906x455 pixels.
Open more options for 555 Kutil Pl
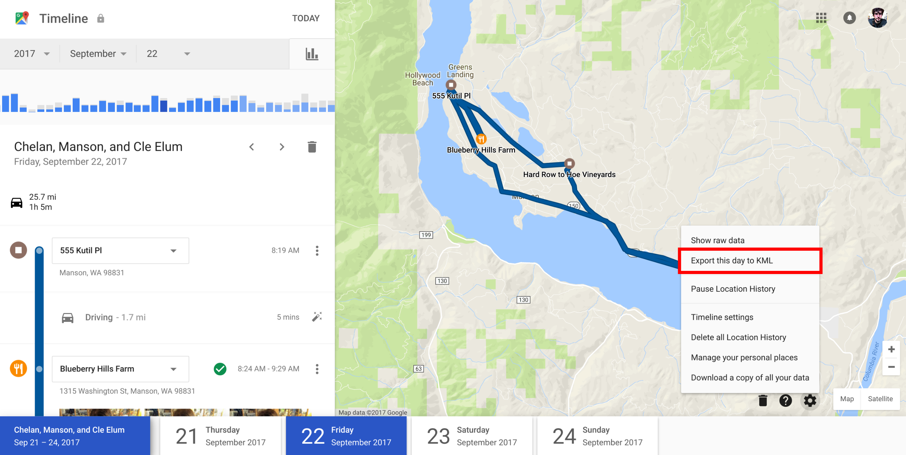pos(317,251)
